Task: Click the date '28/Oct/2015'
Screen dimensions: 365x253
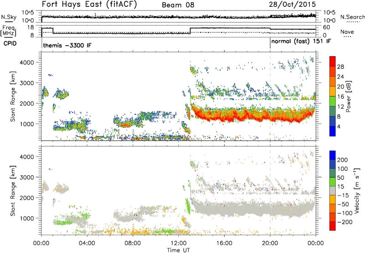Action: pos(292,5)
